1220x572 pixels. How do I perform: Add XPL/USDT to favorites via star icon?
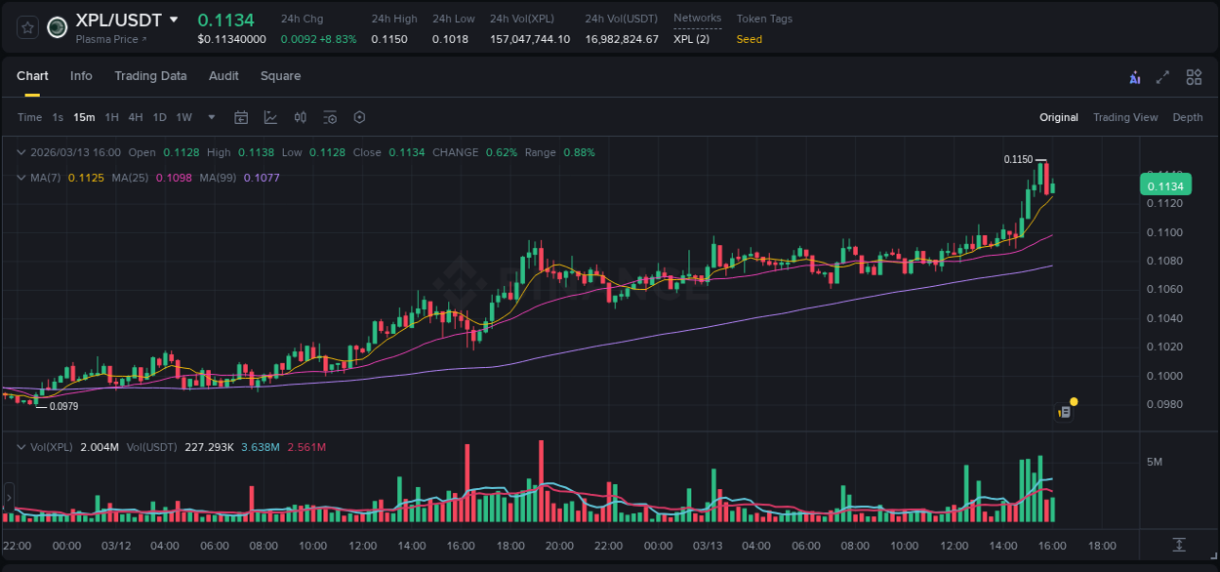coord(25,26)
